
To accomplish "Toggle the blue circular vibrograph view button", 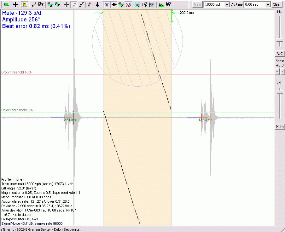I will pos(107,5).
